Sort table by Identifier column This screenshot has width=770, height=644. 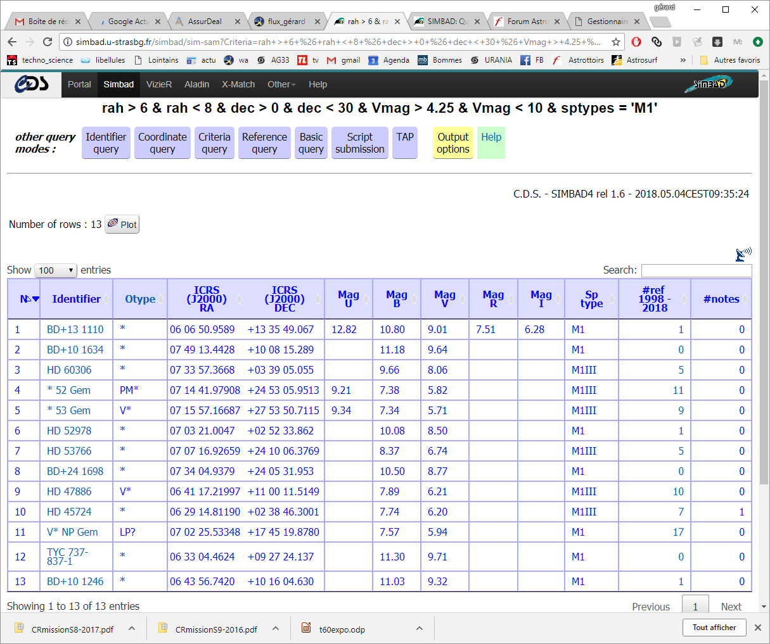point(76,299)
